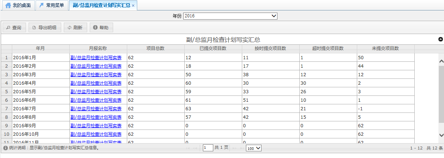Open 帮助 help

tap(101, 27)
